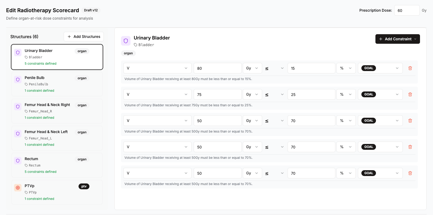433x215 pixels.
Task: Click the Add Structures button
Action: (x=84, y=37)
